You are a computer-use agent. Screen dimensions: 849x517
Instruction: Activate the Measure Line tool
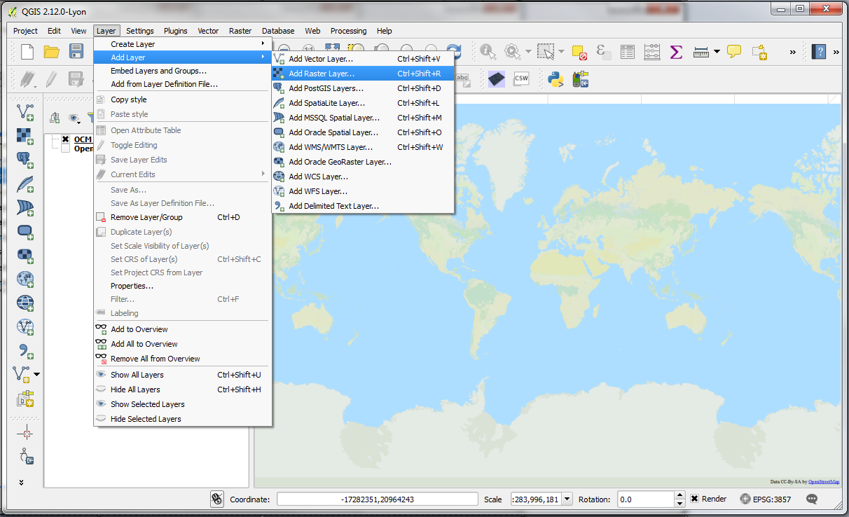coord(701,52)
